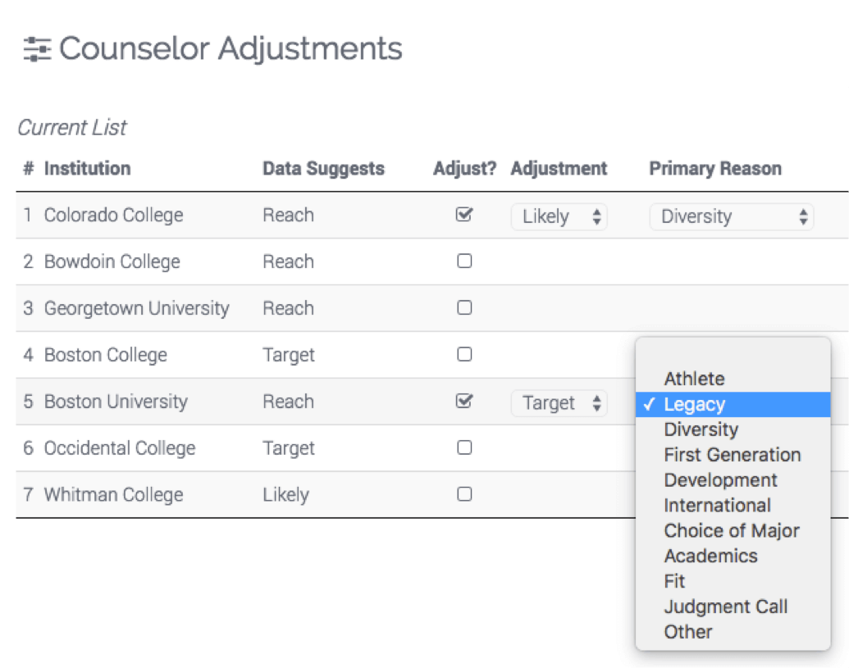849x668 pixels.
Task: Choose Development from the reason menu
Action: (x=733, y=479)
